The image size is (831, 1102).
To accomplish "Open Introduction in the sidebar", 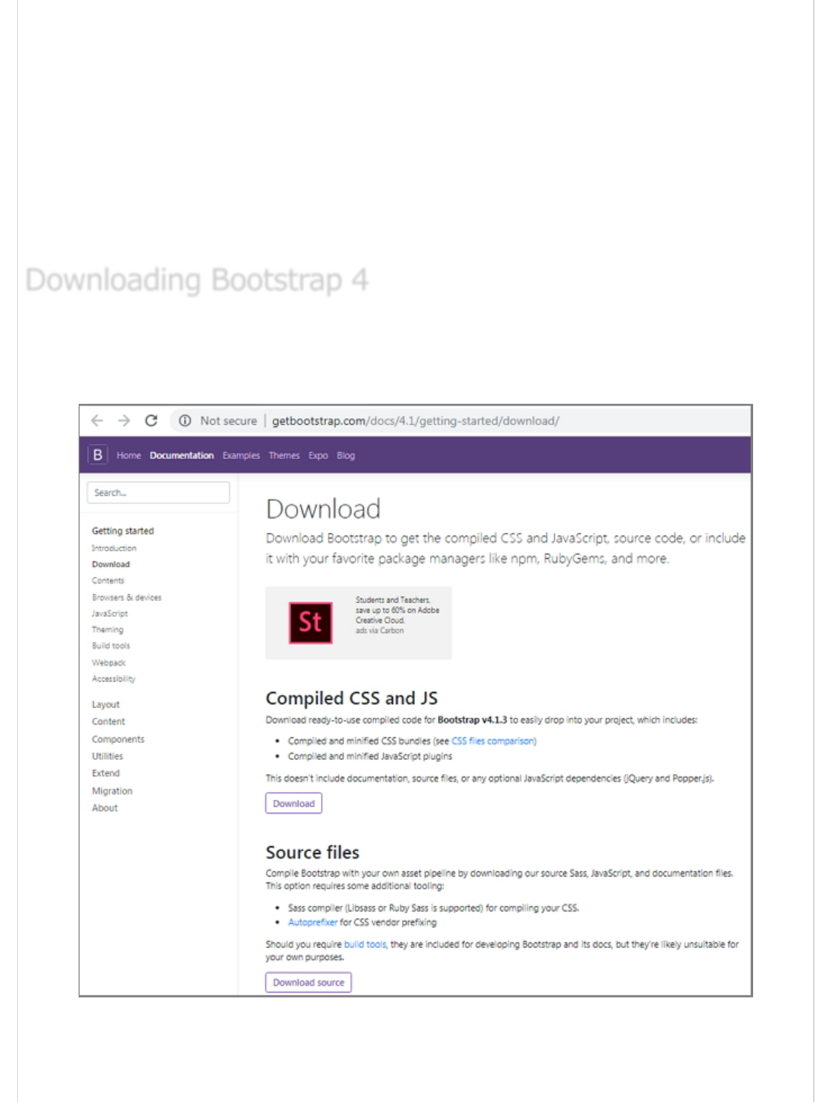I will coord(114,548).
